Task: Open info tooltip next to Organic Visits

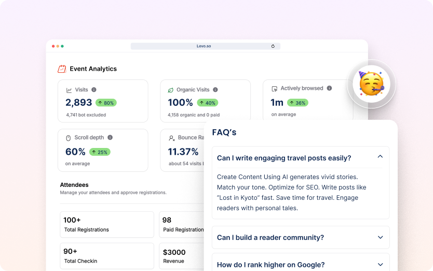Action: 215,90
